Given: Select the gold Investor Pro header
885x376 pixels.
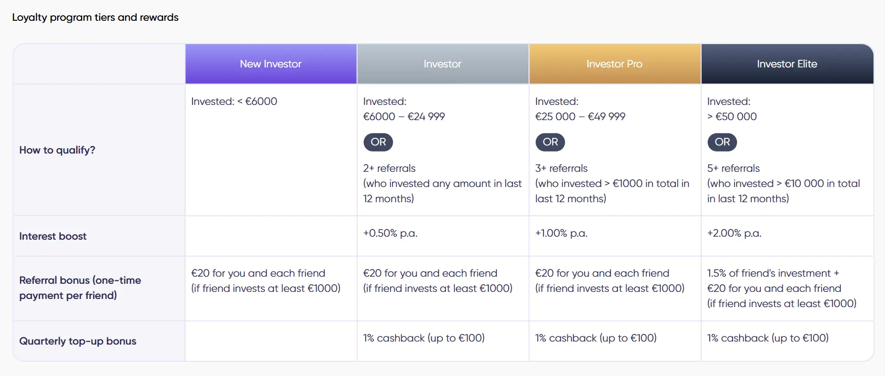Looking at the screenshot, I should click(614, 64).
